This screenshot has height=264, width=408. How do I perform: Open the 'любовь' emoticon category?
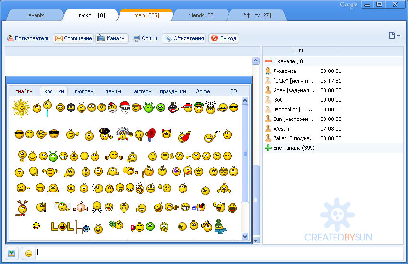(x=84, y=91)
